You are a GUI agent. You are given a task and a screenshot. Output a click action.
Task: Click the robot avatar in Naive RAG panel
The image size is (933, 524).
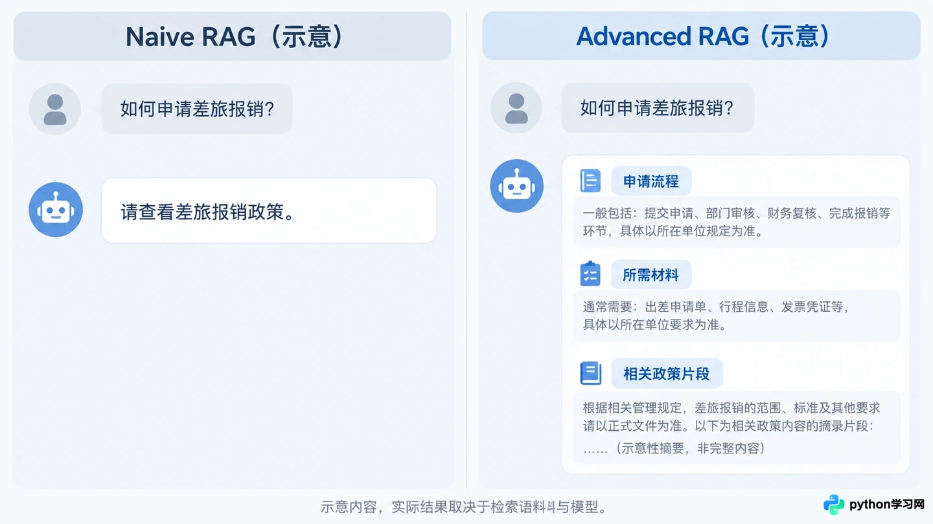point(56,210)
